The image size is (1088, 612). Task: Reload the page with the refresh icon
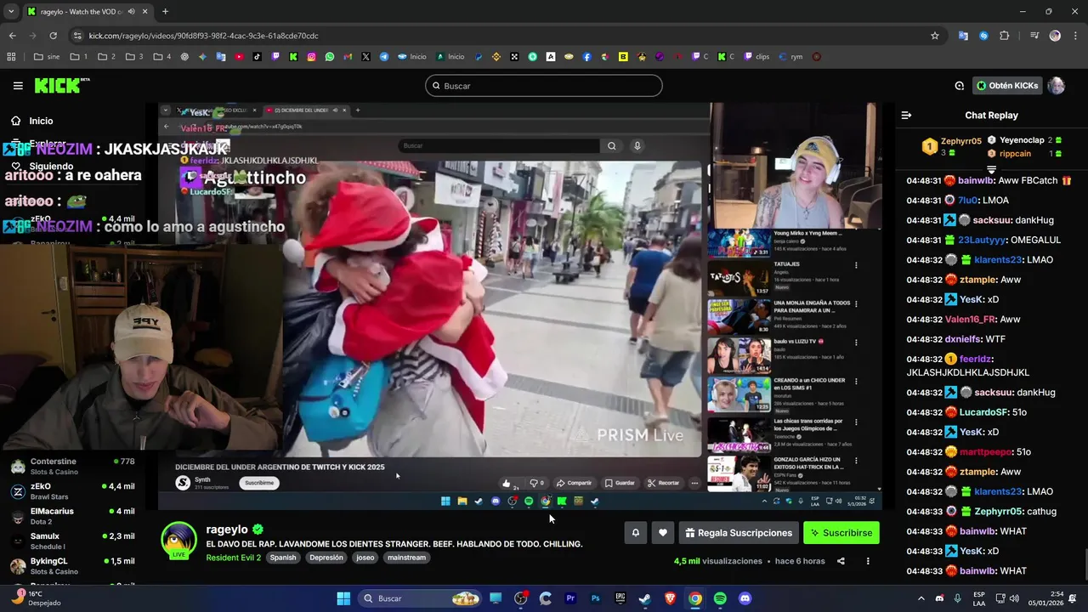(x=53, y=36)
